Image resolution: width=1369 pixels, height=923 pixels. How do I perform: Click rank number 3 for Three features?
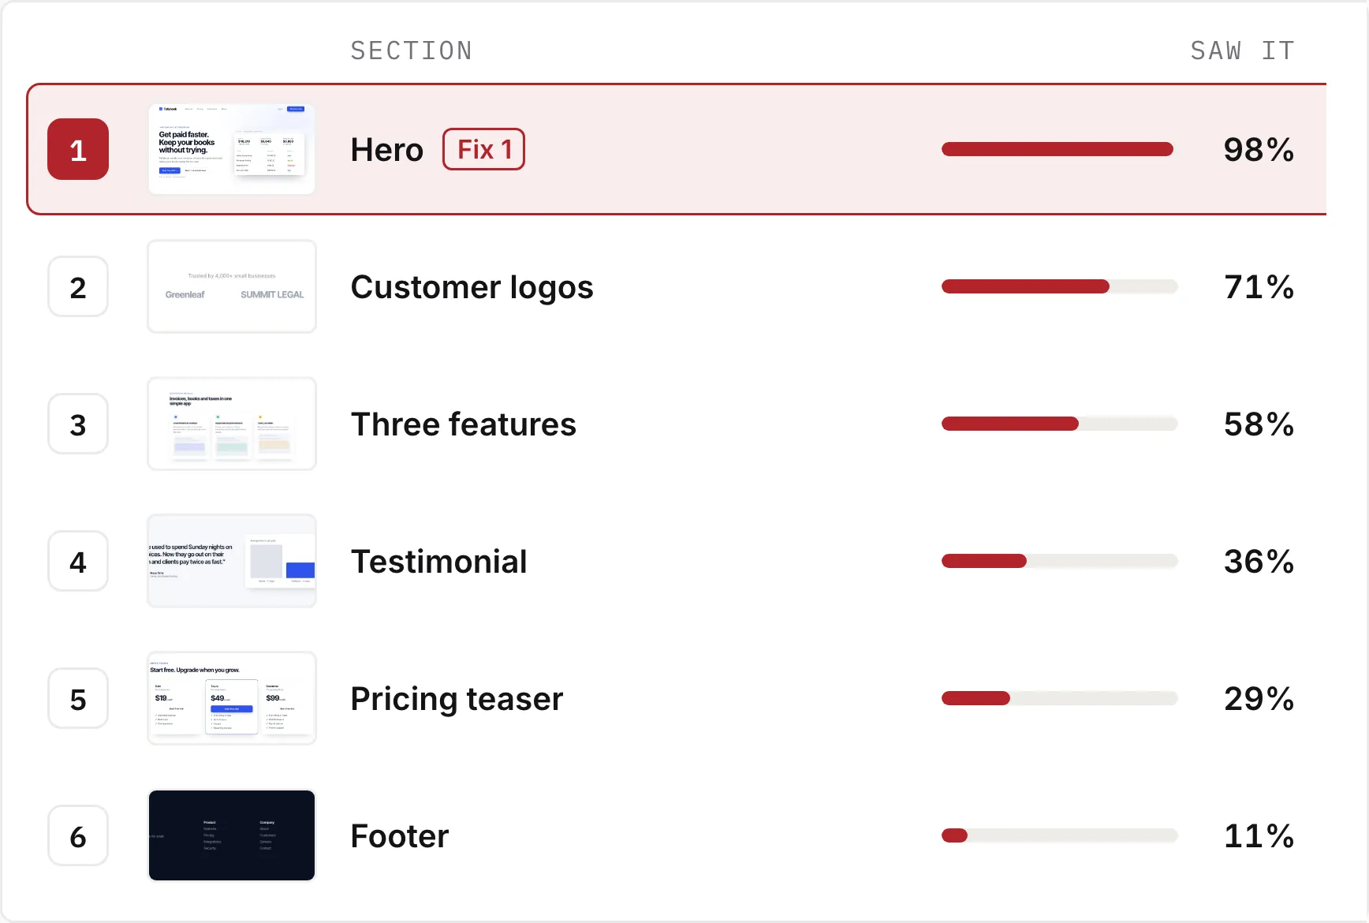[78, 424]
